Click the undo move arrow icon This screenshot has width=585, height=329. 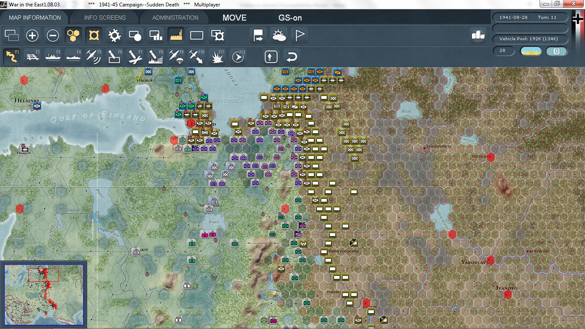(292, 56)
